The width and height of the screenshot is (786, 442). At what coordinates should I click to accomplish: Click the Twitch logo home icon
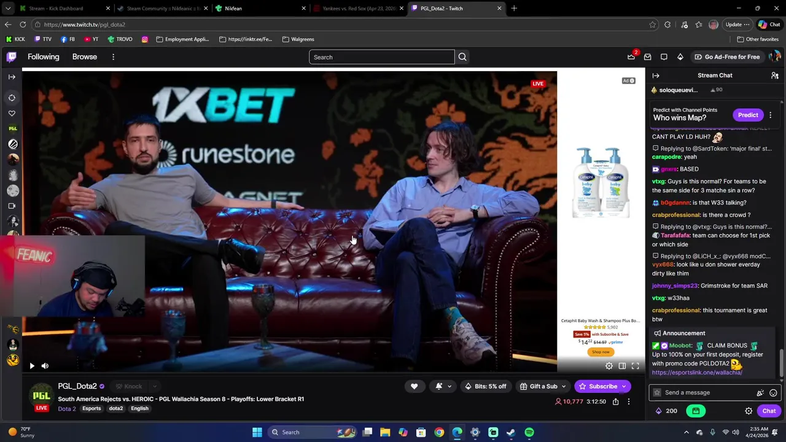coord(12,57)
